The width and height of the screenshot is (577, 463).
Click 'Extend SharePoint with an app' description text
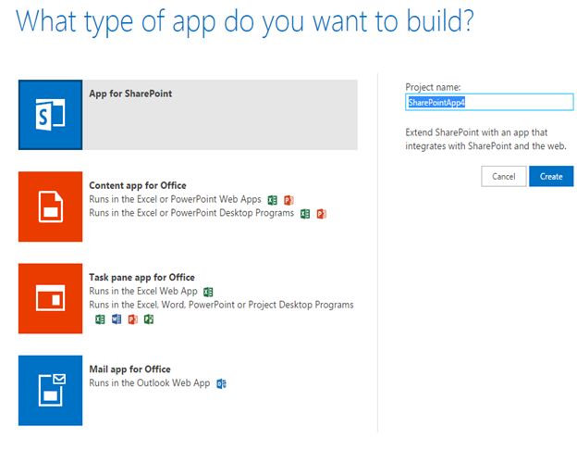point(485,139)
